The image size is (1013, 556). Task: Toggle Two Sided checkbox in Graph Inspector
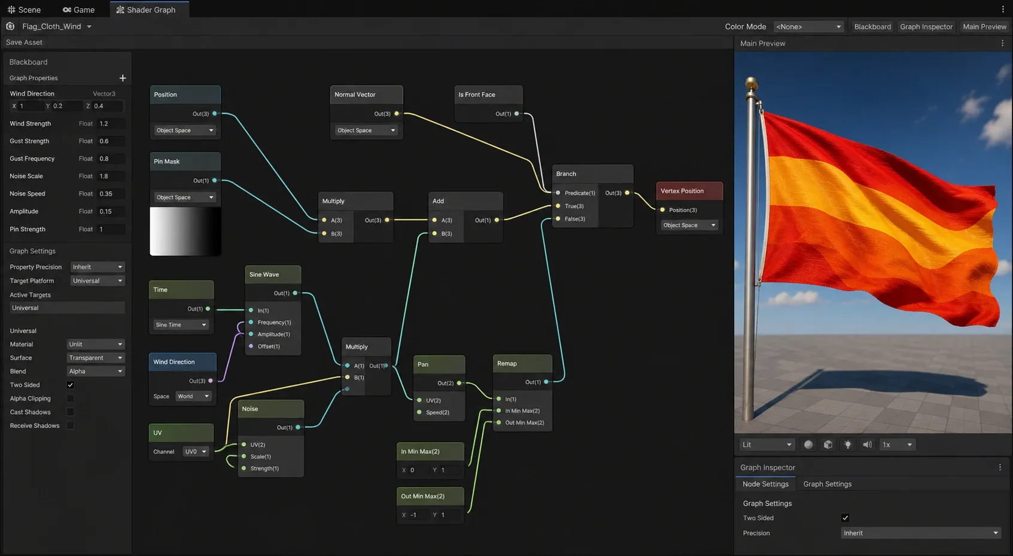point(845,518)
